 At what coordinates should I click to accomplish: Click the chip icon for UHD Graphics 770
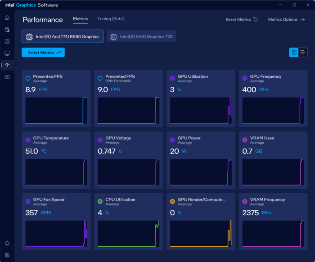click(113, 37)
